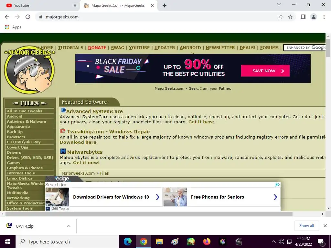This screenshot has height=248, width=331.
Task: Launch Firefox from the taskbar
Action: pos(207,242)
